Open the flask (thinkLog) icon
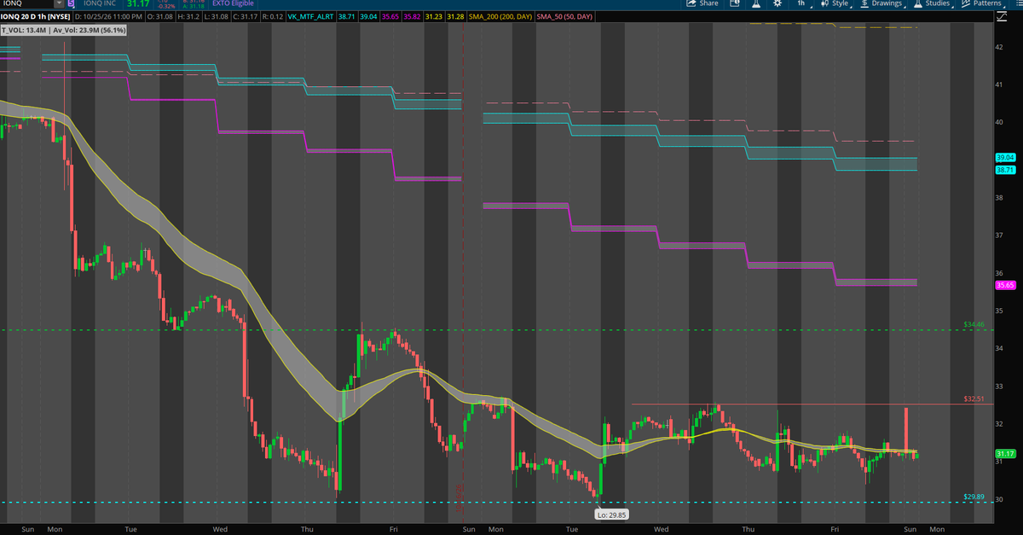The width and height of the screenshot is (1023, 535). click(x=756, y=3)
